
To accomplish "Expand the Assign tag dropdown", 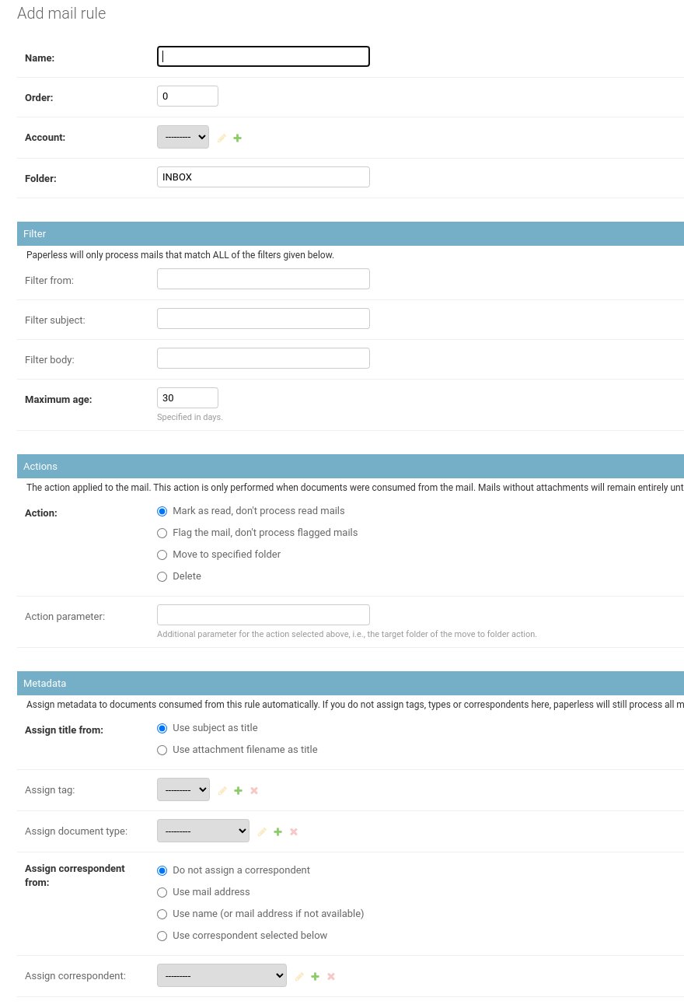I will pos(183,789).
